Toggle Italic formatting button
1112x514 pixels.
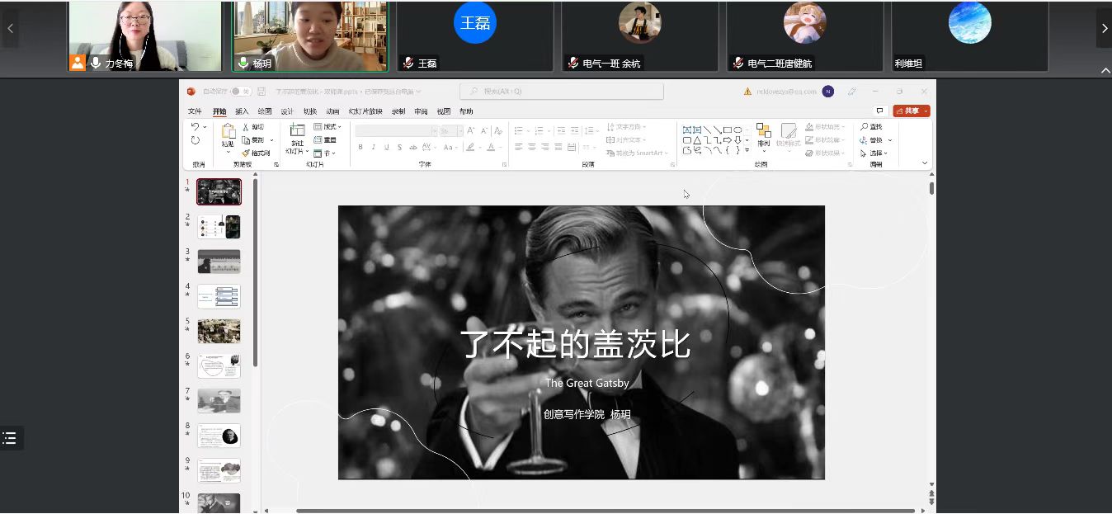[x=374, y=147]
